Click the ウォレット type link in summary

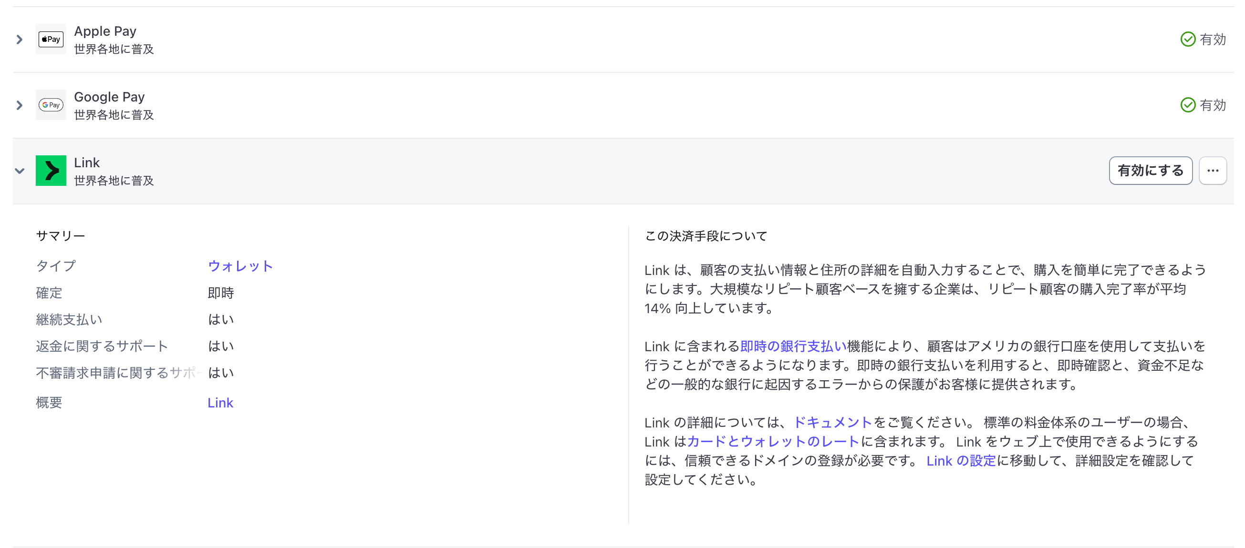(x=240, y=265)
